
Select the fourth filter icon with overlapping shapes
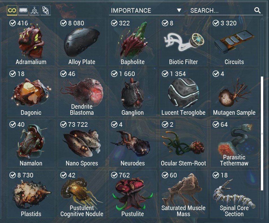pyautogui.click(x=45, y=10)
